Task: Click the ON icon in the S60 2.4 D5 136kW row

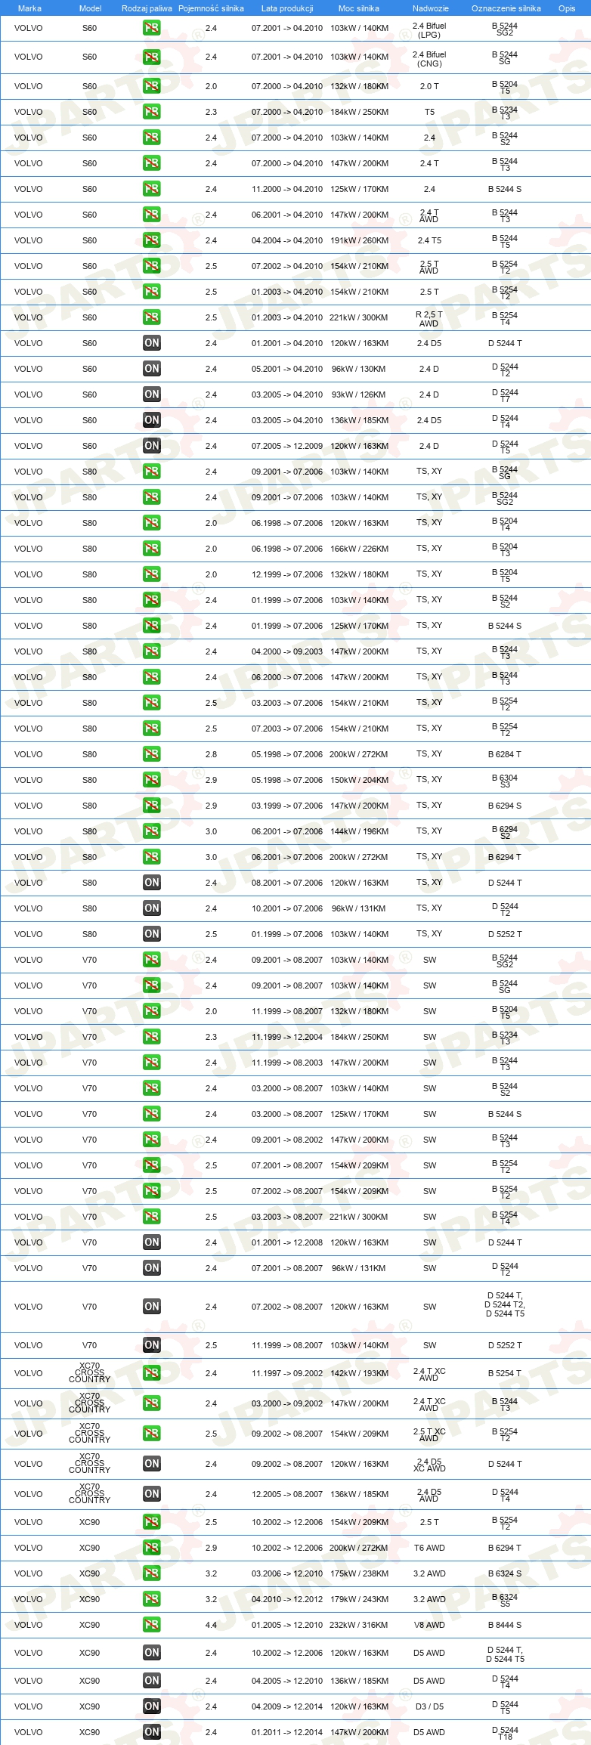Action: tap(151, 420)
